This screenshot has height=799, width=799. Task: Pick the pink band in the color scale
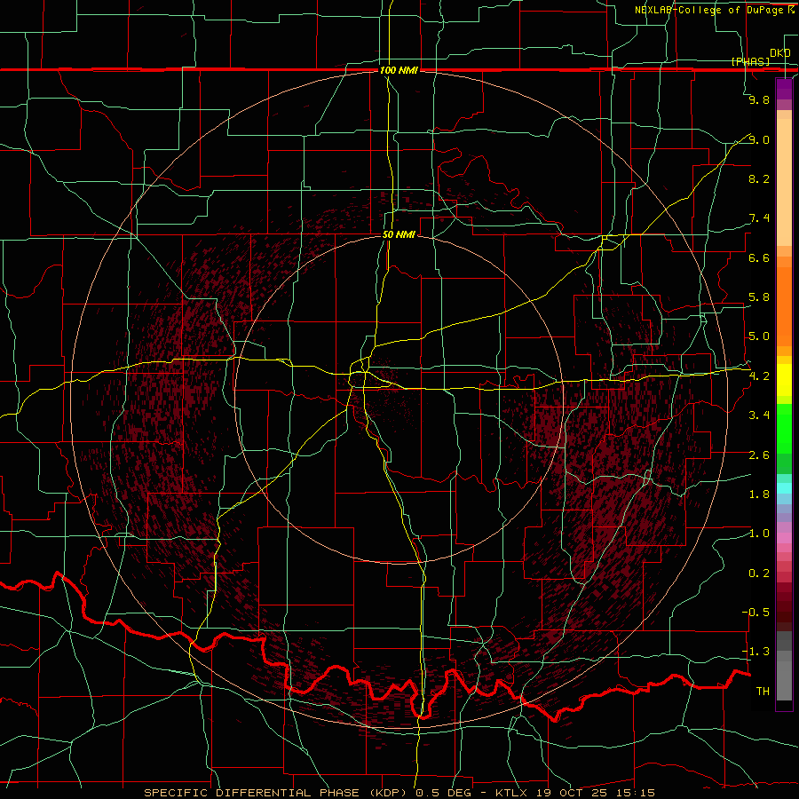[x=784, y=538]
